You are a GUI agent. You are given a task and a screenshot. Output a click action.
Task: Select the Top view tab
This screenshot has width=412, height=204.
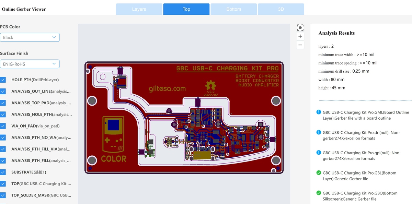186,9
